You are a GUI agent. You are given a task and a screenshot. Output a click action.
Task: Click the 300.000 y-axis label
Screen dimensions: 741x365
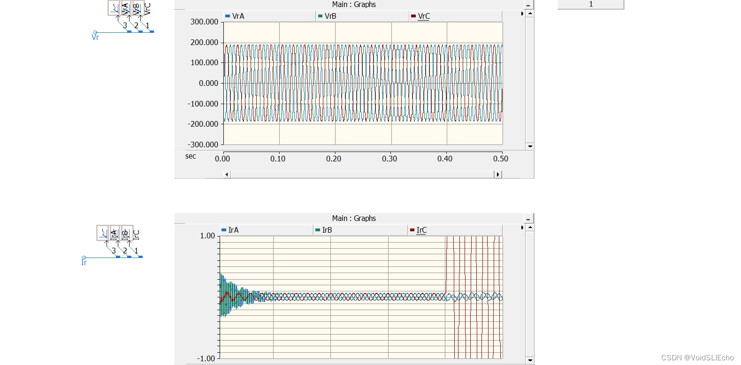[204, 22]
